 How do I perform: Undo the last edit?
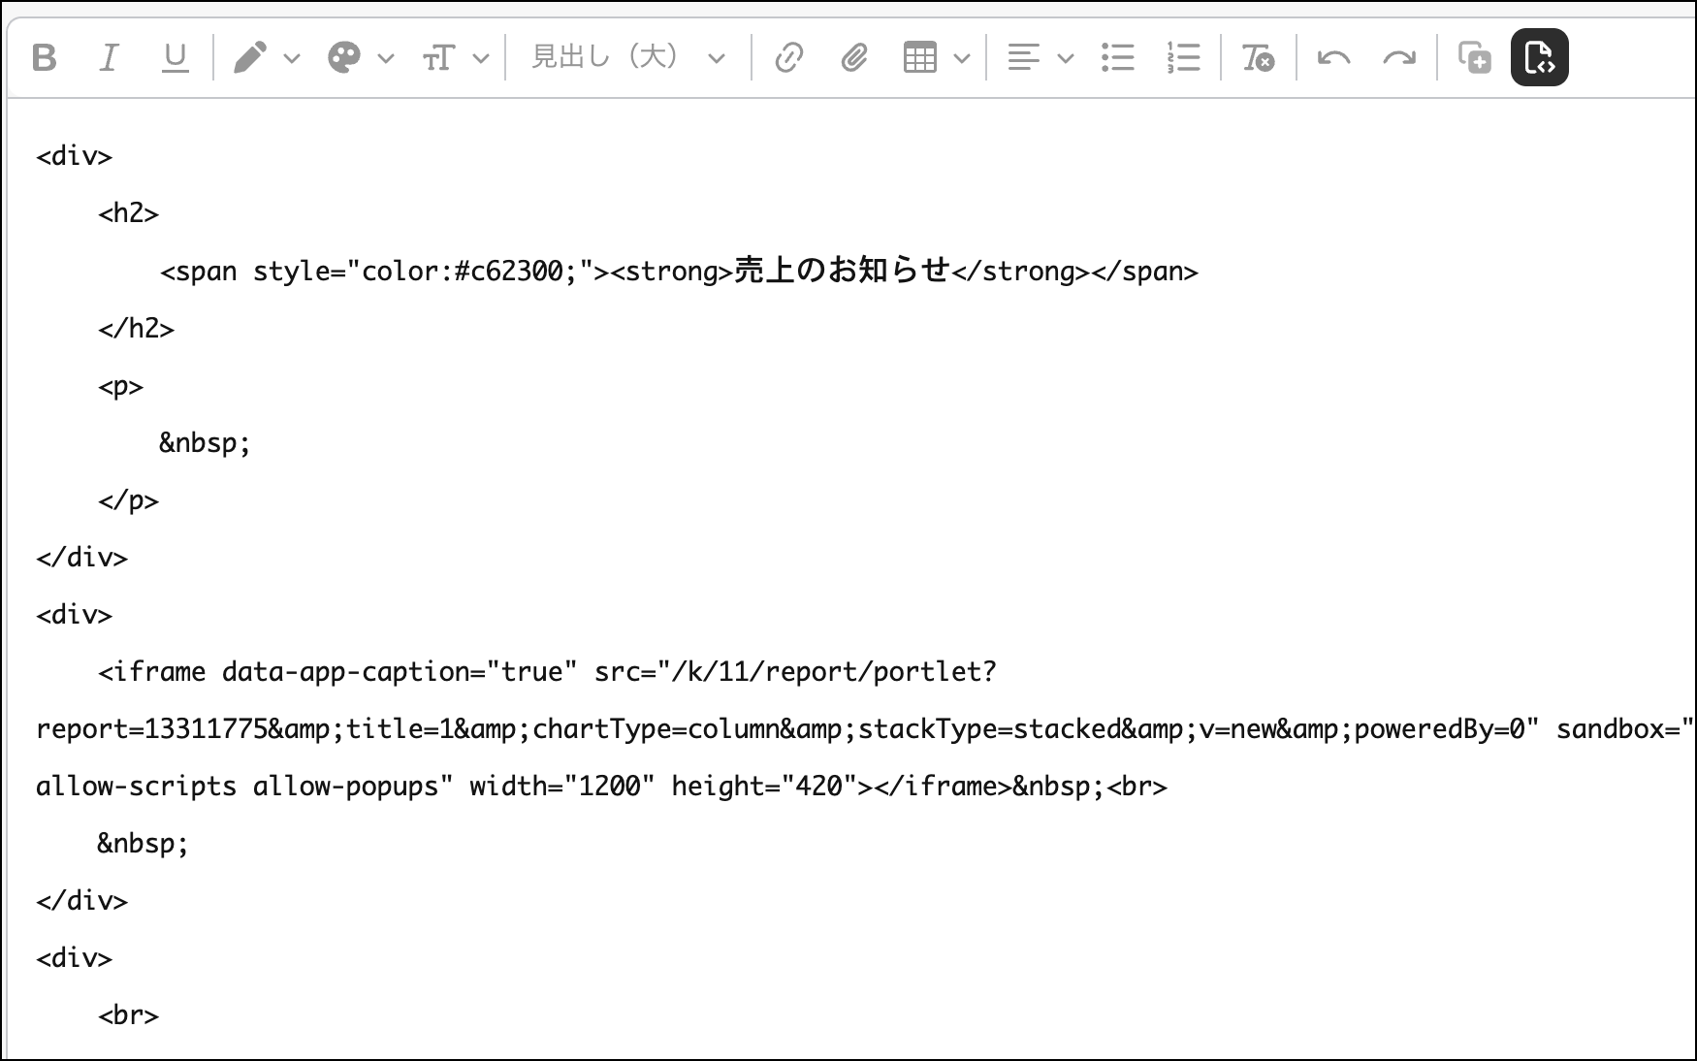click(x=1334, y=58)
